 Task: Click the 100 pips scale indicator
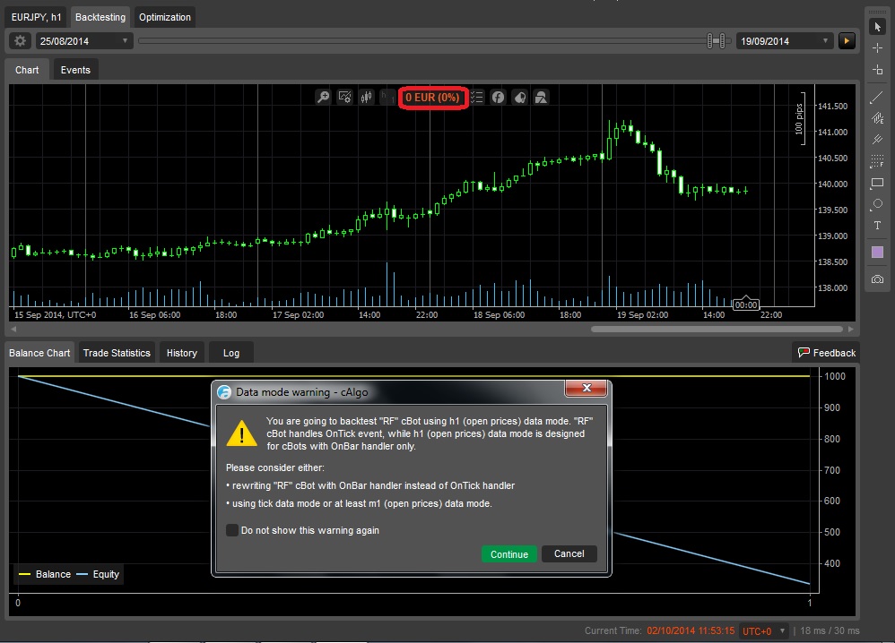coord(800,118)
